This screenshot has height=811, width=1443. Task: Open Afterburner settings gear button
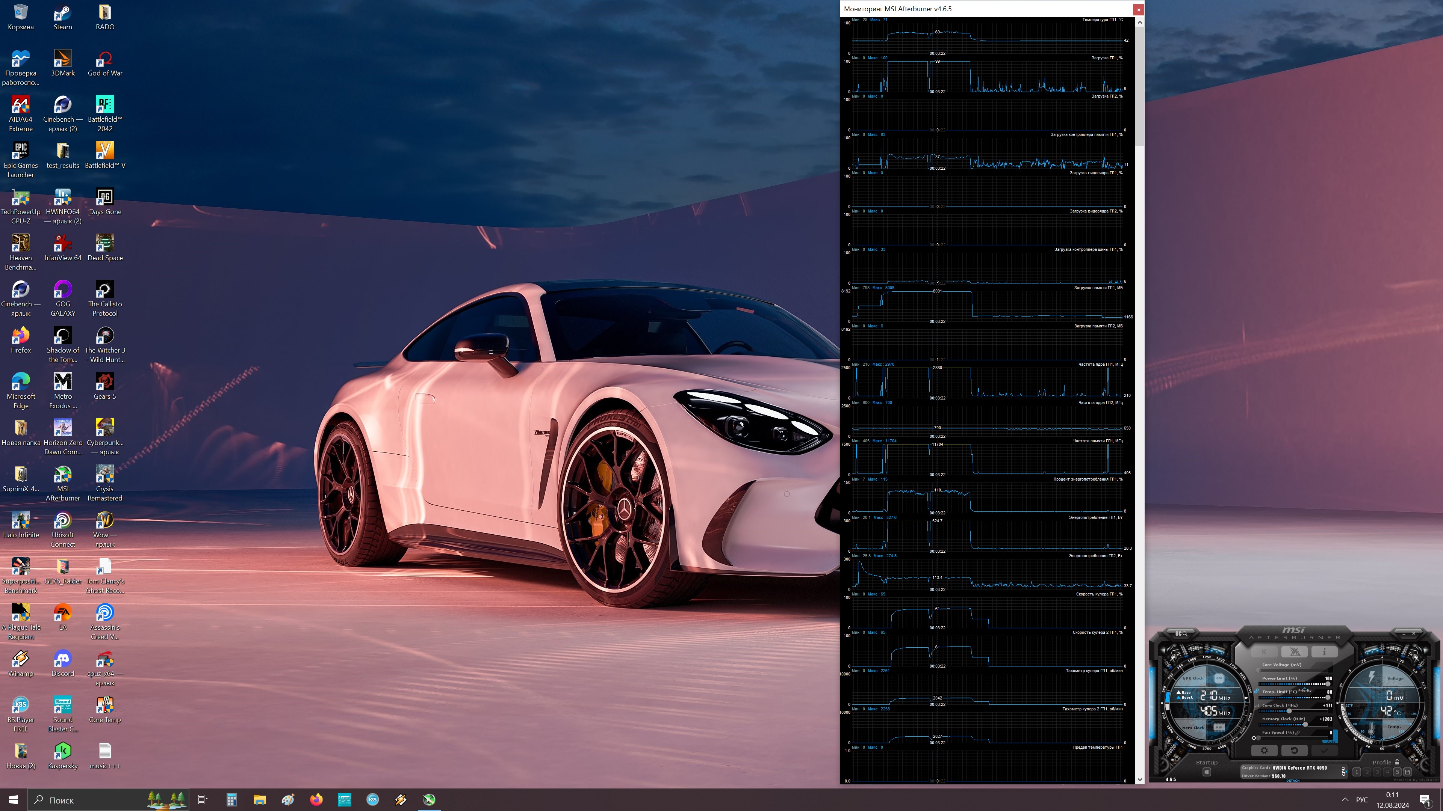pos(1264,751)
